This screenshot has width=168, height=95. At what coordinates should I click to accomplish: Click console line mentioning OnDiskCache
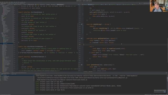click(78, 86)
